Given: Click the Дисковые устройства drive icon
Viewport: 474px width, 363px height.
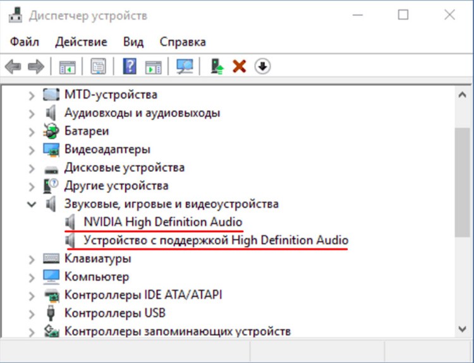Looking at the screenshot, I should (51, 169).
